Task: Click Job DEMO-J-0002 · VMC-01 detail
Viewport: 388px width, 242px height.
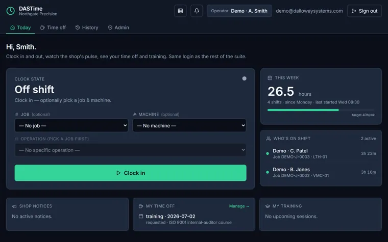Action: pos(301,176)
